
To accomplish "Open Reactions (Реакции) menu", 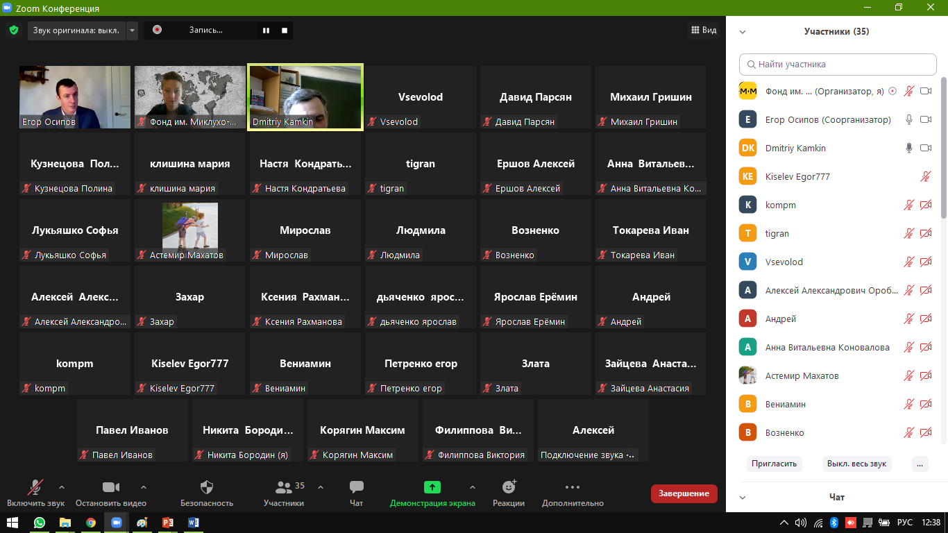I will click(509, 487).
